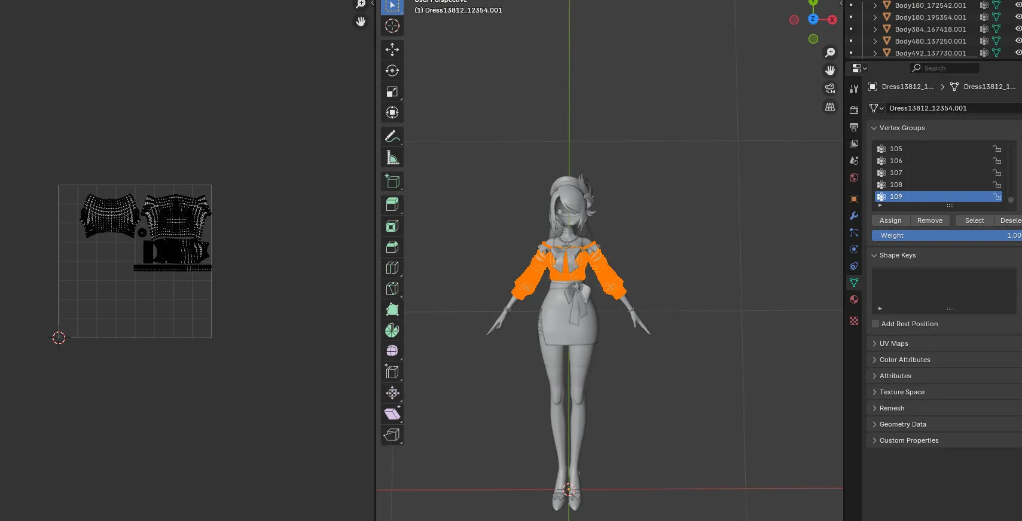Open the Render properties tab
The width and height of the screenshot is (1022, 521).
[854, 110]
